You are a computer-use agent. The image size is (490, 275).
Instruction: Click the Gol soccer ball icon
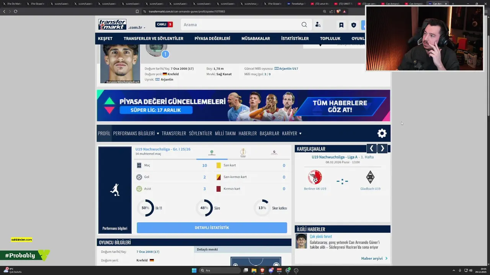click(x=139, y=177)
